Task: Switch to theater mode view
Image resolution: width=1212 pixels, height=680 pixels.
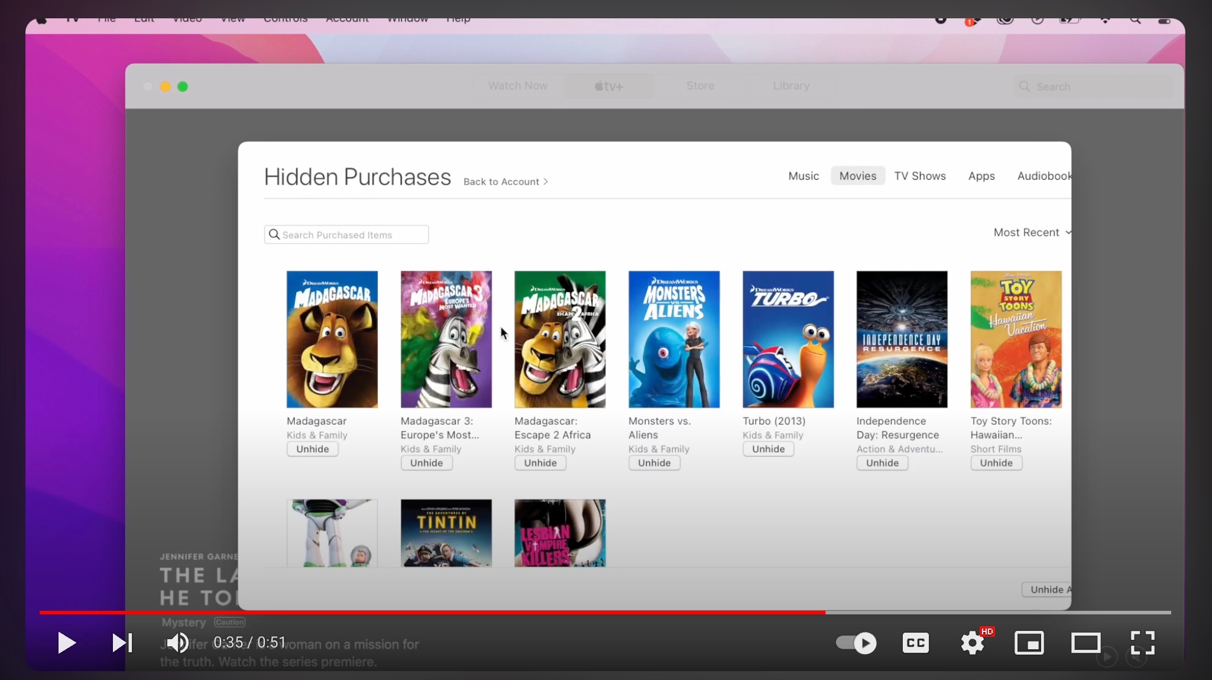Action: [1085, 643]
